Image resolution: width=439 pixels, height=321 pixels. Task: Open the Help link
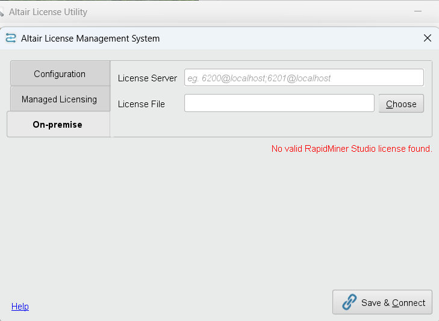pos(20,306)
